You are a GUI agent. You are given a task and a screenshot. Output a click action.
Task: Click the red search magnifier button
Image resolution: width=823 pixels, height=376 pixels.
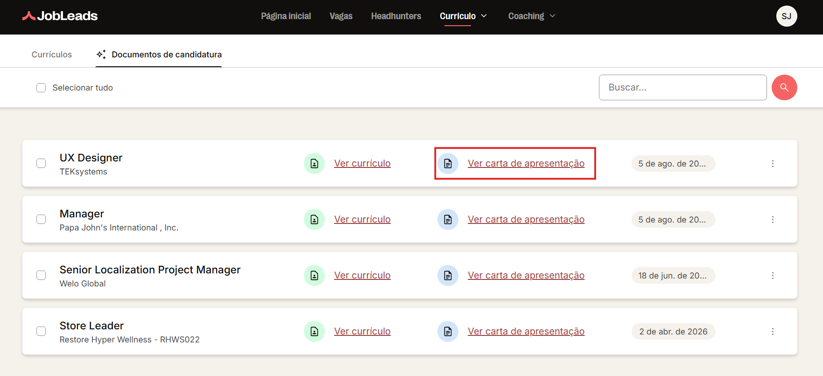coord(784,87)
